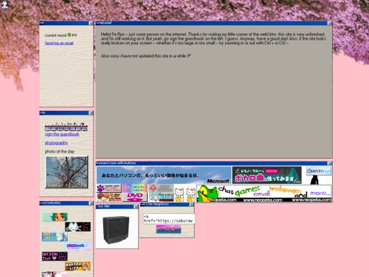Click the Vocaloid song Japanese banner

[267, 175]
